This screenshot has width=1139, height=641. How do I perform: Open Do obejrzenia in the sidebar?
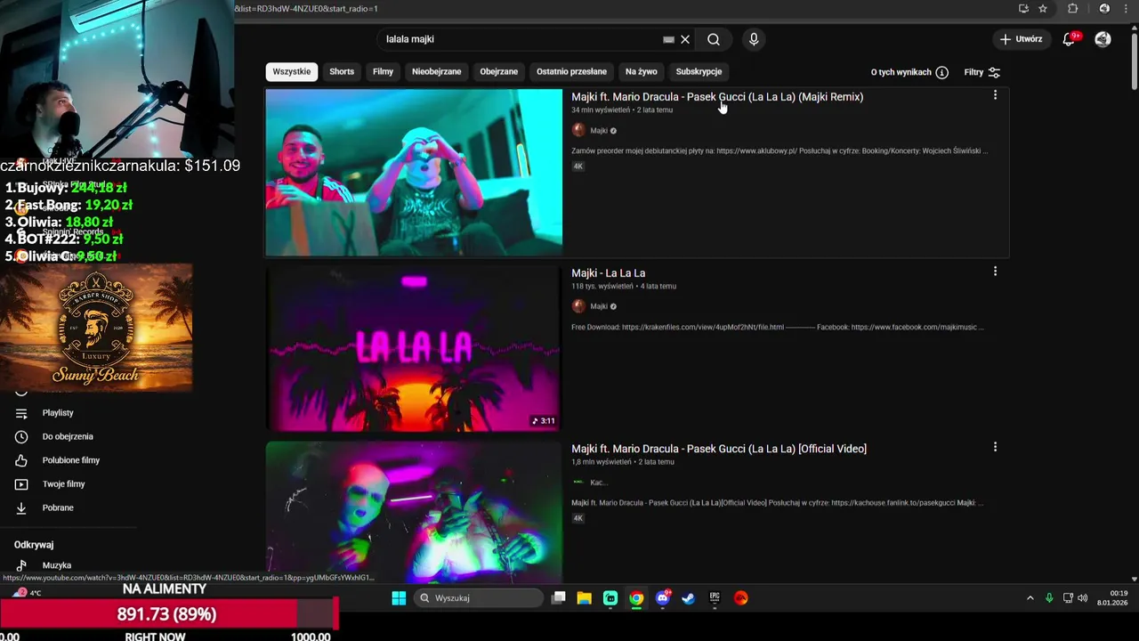(x=68, y=437)
